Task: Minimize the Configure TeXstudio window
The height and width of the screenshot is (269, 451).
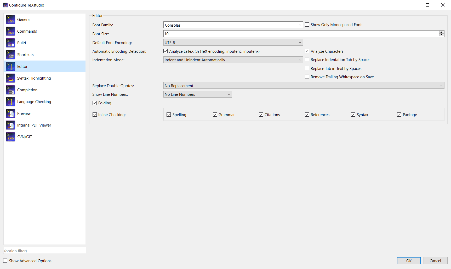Action: [x=412, y=5]
